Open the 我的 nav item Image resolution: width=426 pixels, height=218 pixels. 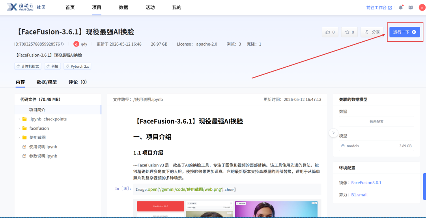point(177,7)
